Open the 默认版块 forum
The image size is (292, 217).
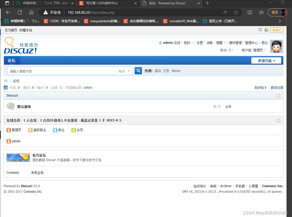click(x=24, y=107)
